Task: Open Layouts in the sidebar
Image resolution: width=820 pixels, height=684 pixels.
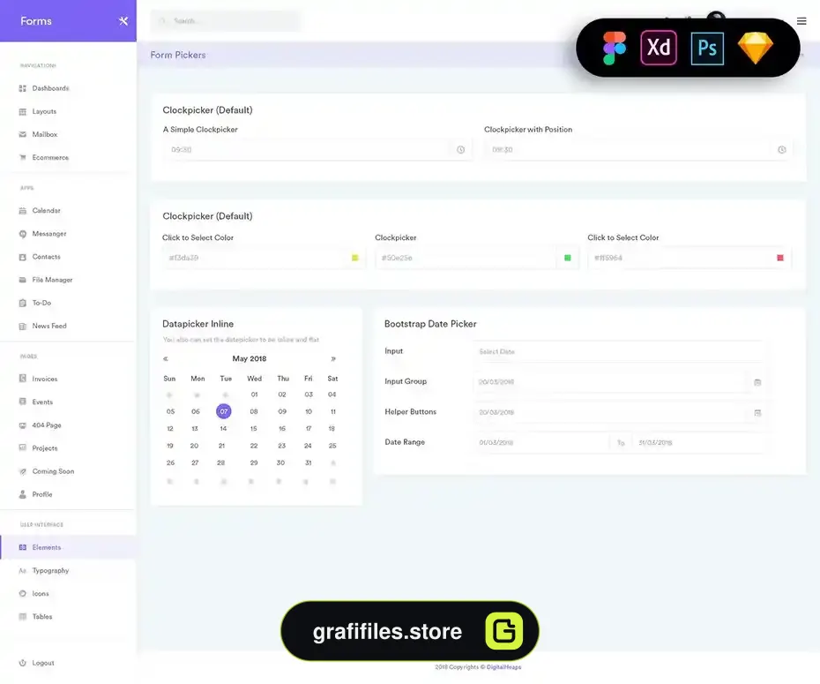Action: pos(69,111)
